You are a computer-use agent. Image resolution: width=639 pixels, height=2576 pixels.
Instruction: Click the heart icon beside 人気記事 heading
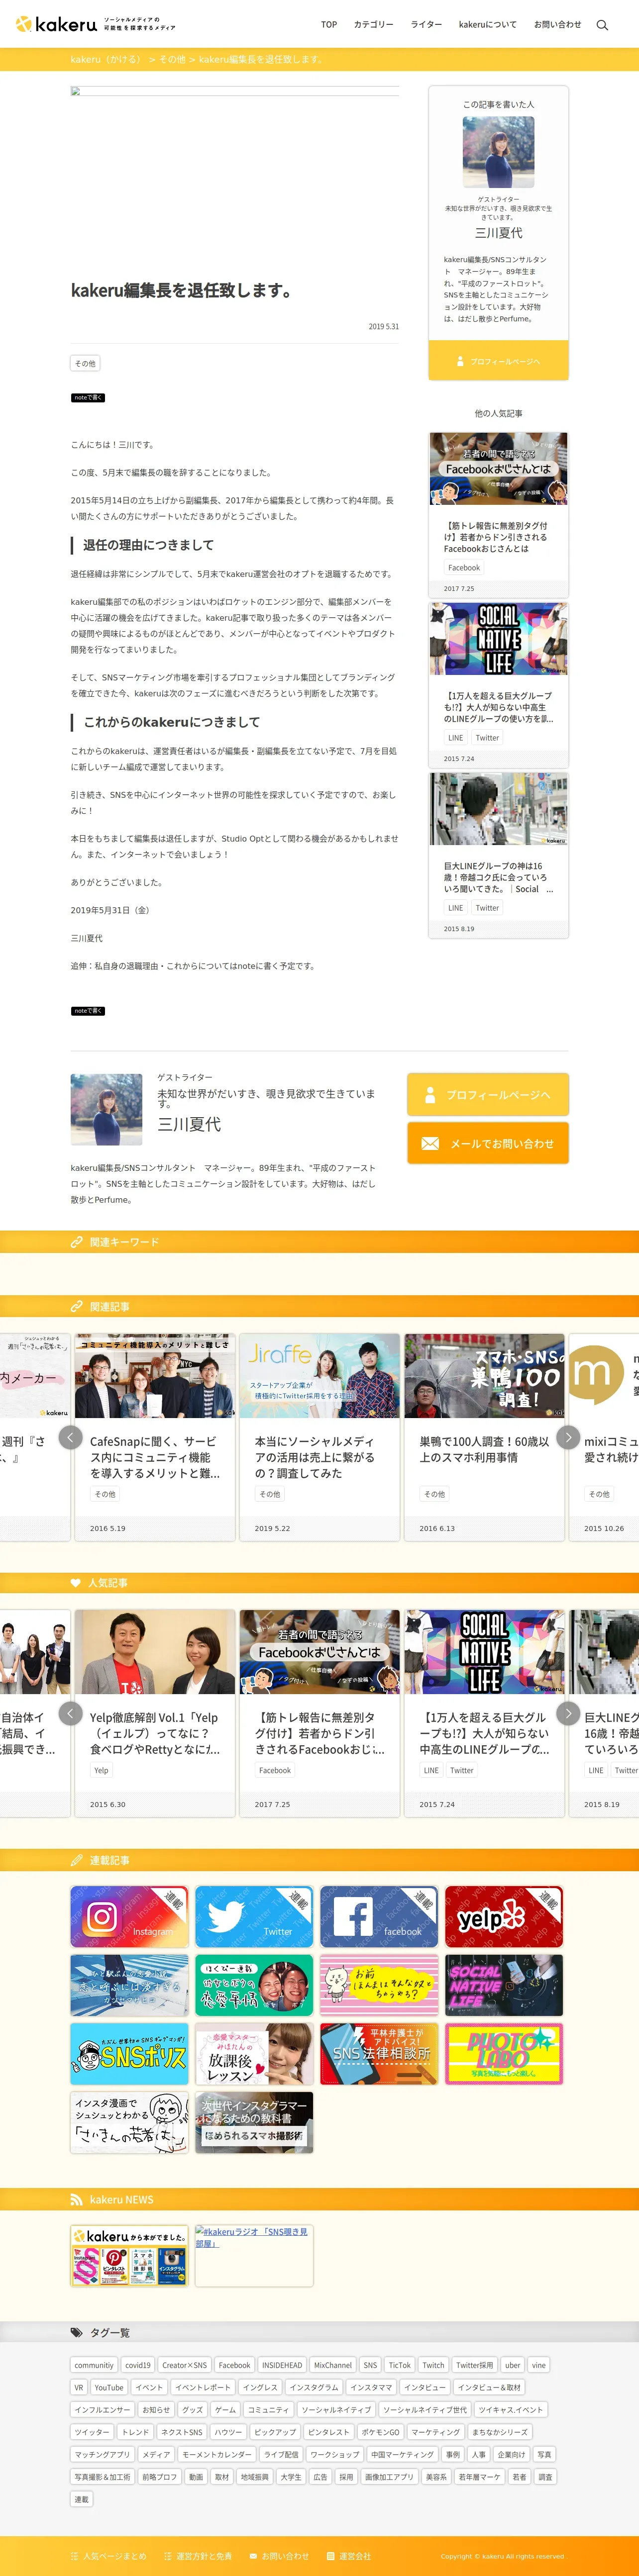[x=75, y=1583]
